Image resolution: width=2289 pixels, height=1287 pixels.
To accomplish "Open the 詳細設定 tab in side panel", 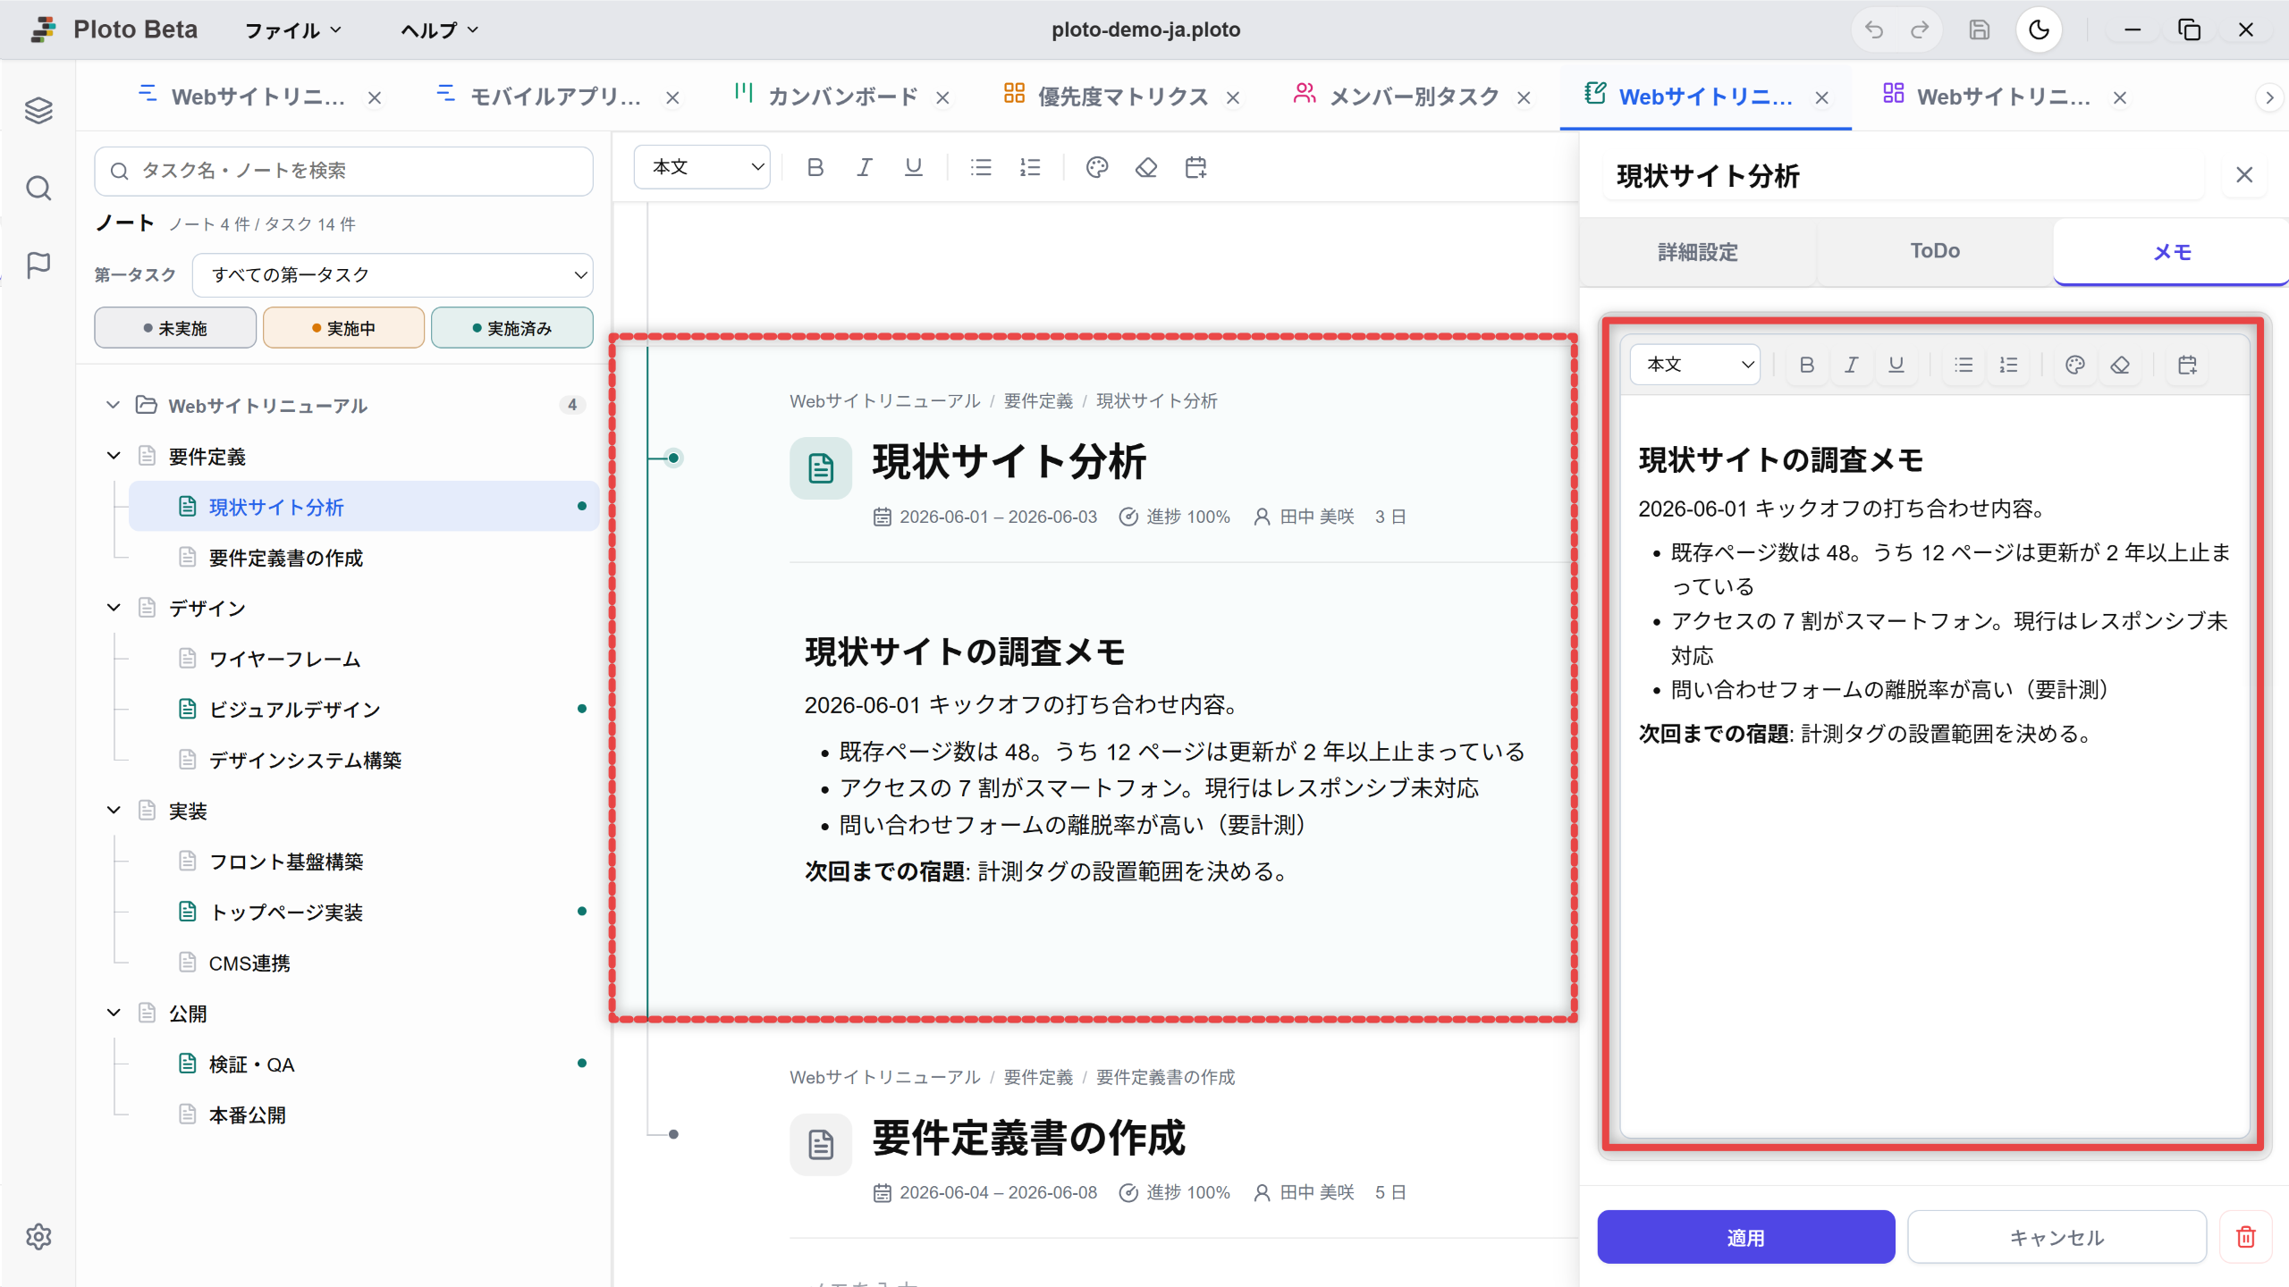I will pos(1698,251).
